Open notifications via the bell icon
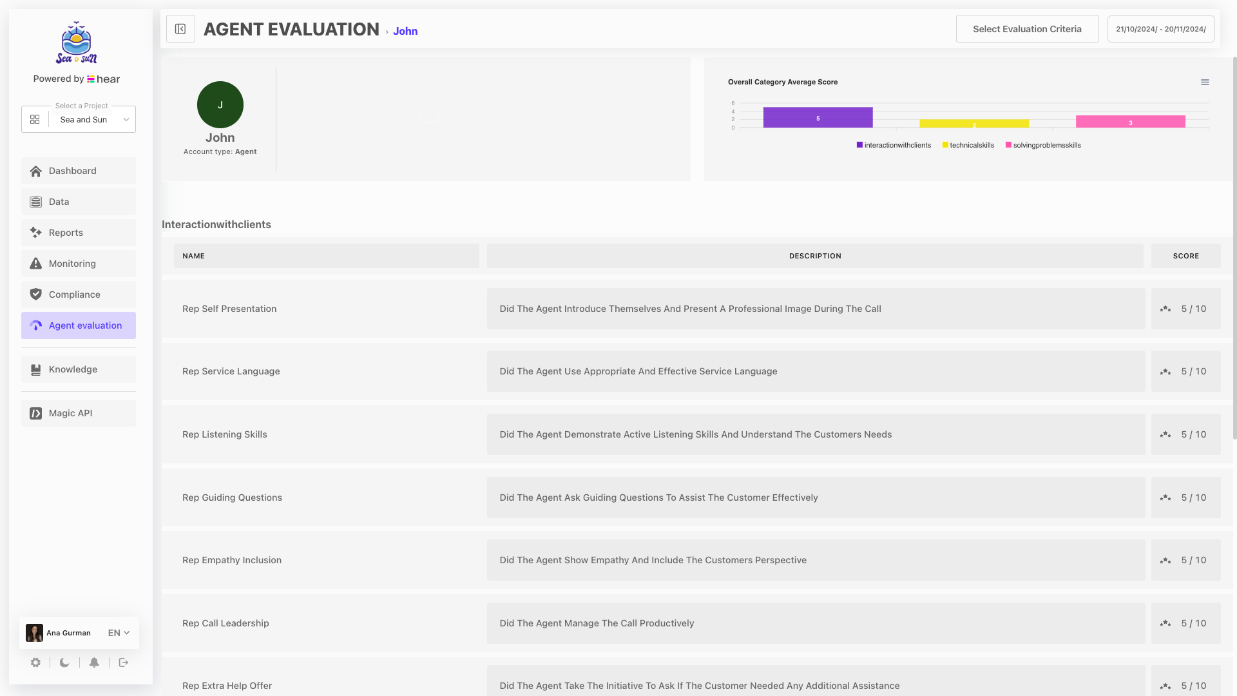The image size is (1237, 696). (94, 662)
